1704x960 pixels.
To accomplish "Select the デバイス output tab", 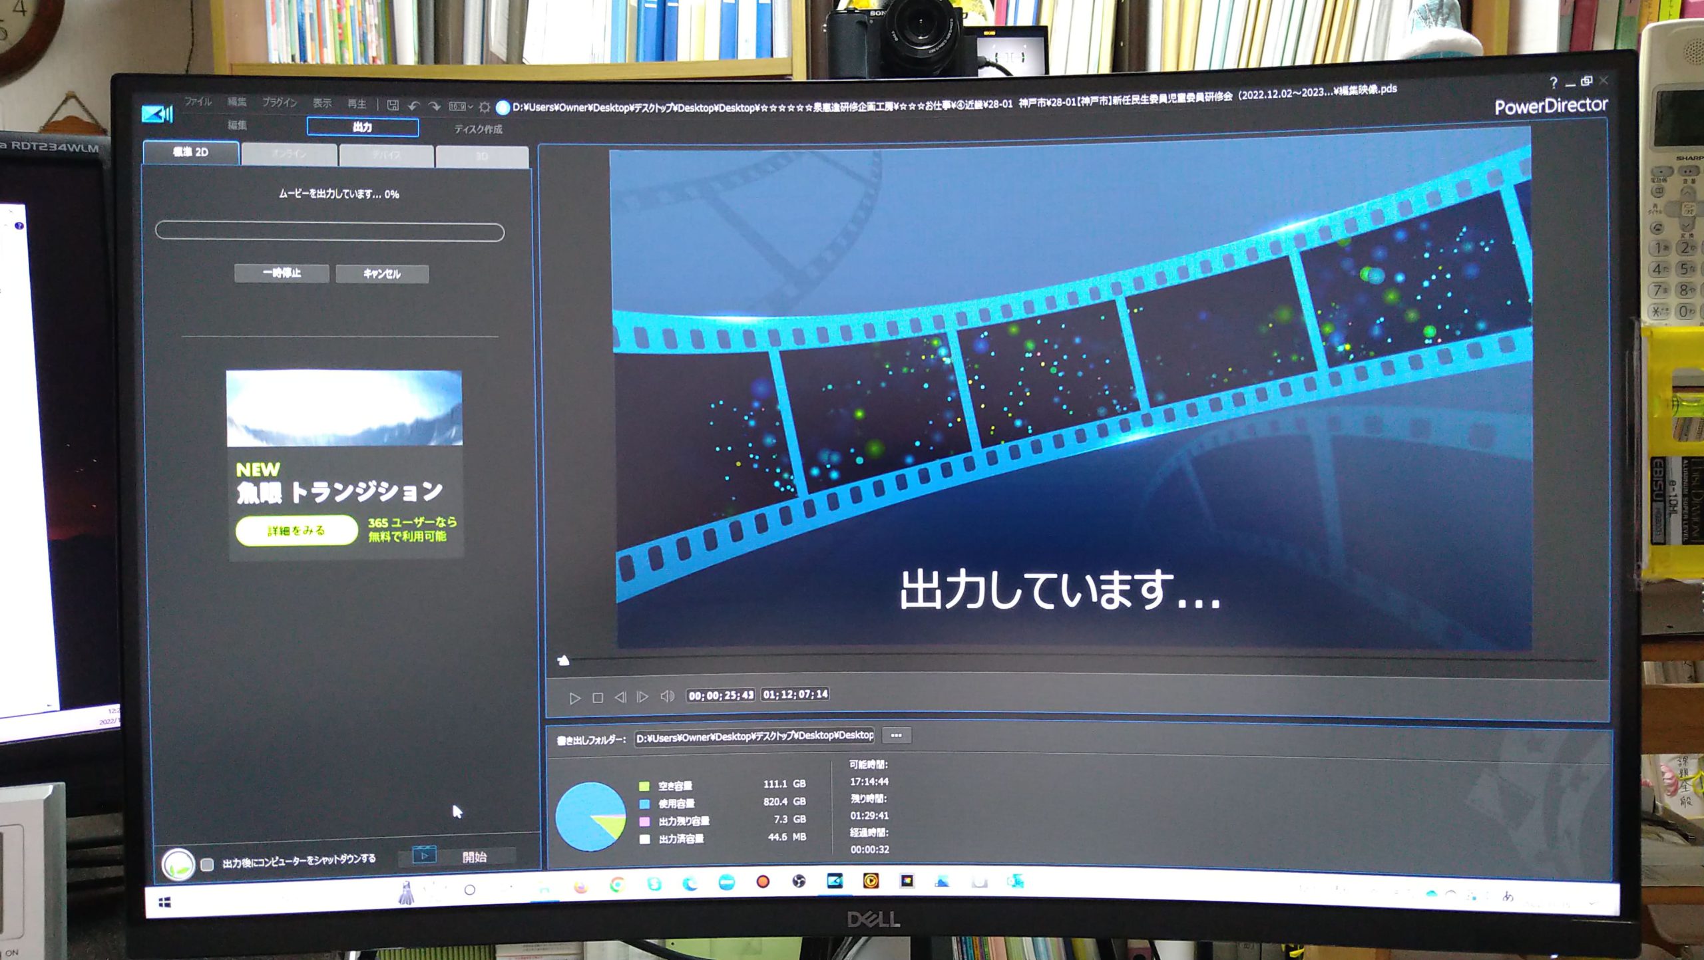I will pyautogui.click(x=387, y=156).
